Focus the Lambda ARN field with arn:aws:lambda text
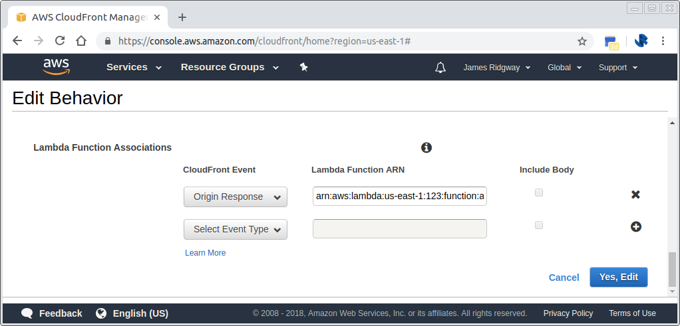Viewport: 680px width, 326px height. [x=399, y=197]
